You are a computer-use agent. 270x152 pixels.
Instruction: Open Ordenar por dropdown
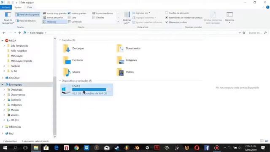127,18
